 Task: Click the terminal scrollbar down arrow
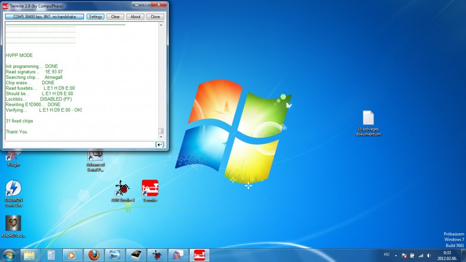(161, 137)
